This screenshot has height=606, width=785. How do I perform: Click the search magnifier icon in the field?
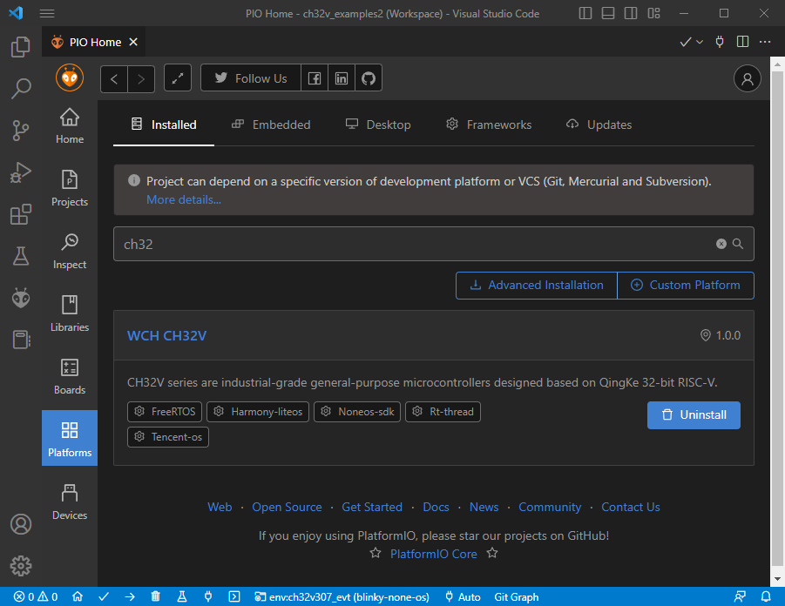coord(737,244)
